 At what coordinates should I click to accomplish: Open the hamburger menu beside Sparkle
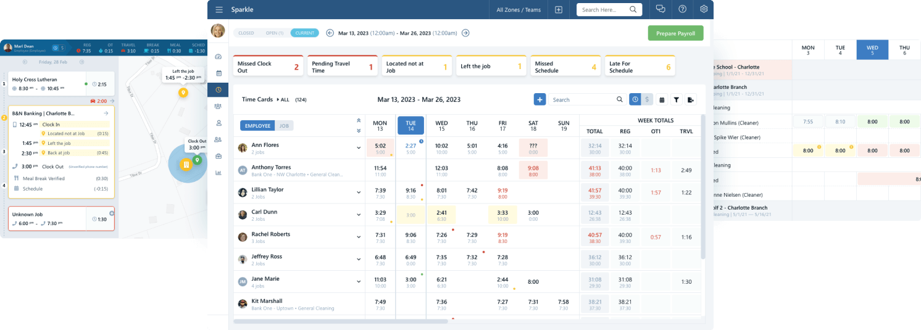[x=219, y=9]
